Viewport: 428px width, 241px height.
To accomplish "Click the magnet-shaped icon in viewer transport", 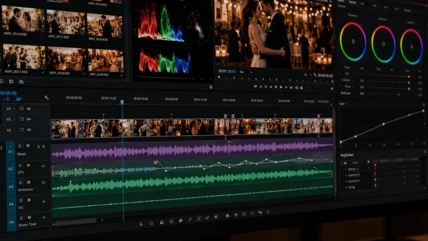I will click(255, 86).
